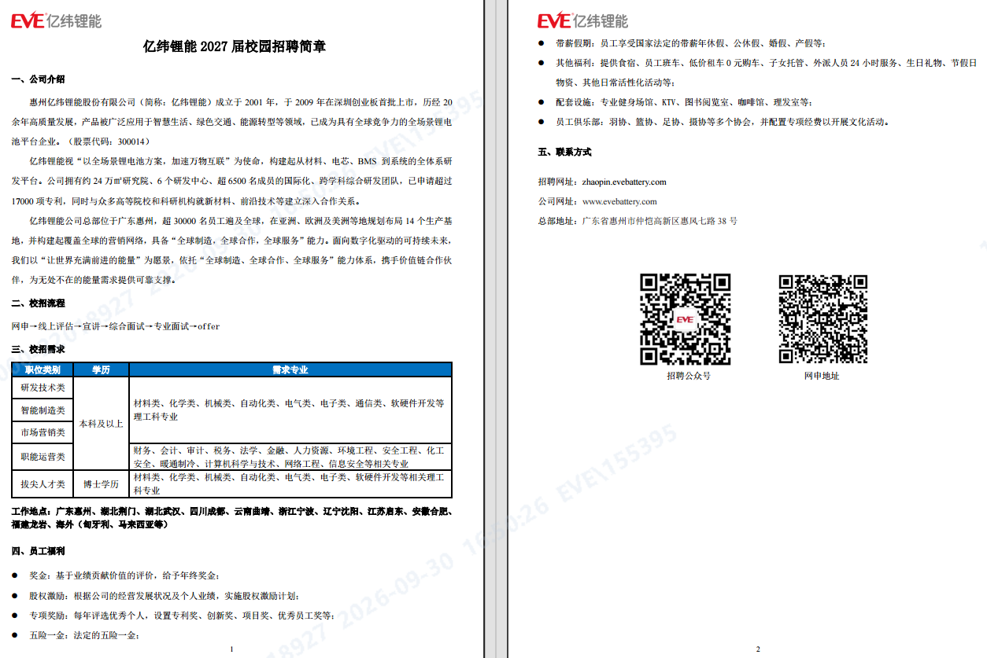Click the 网申地址 QR code
This screenshot has height=658, width=987.
tap(823, 319)
